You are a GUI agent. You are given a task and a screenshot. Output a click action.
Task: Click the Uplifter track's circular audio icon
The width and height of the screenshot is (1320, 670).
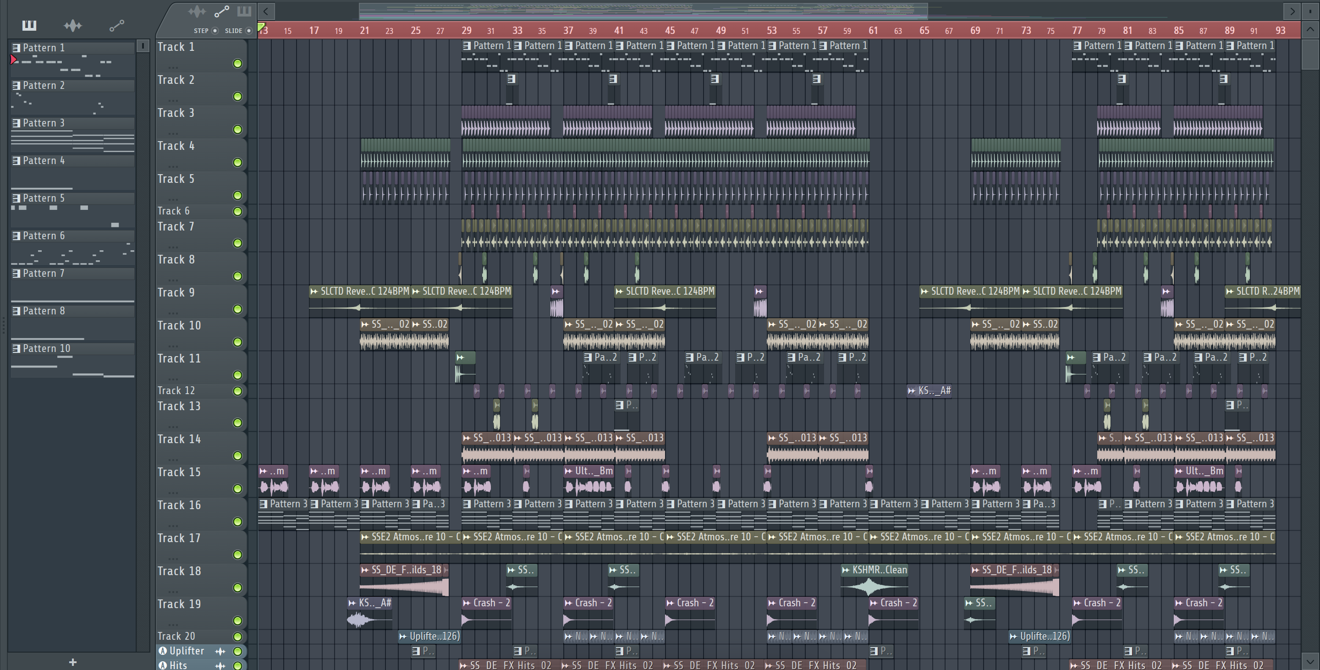coord(163,651)
